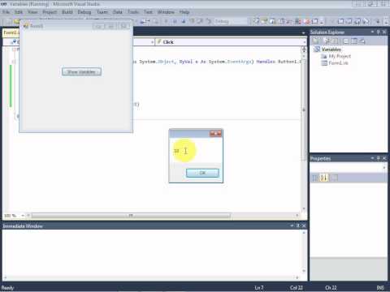
Task: Click the value 10 in message box
Action: coord(176,151)
